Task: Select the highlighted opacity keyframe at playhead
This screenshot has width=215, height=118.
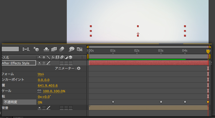Action: 208,102
